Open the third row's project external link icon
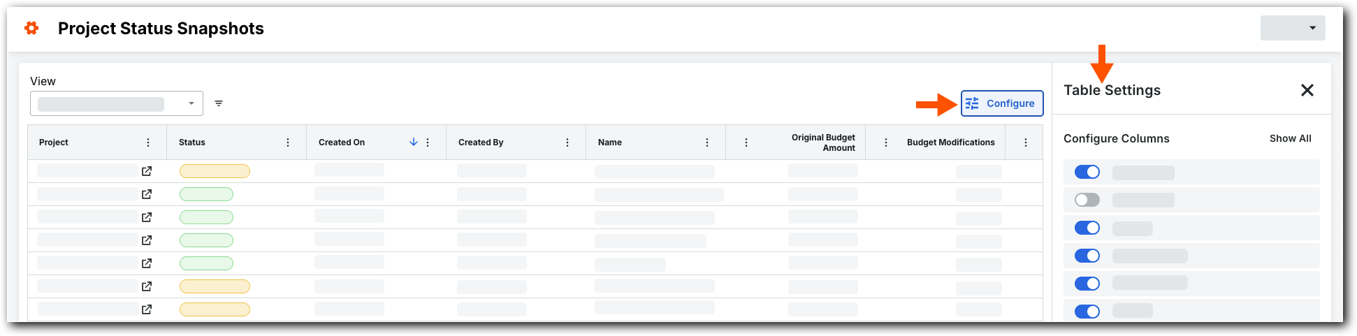Image resolution: width=1357 pixels, height=336 pixels. [147, 217]
